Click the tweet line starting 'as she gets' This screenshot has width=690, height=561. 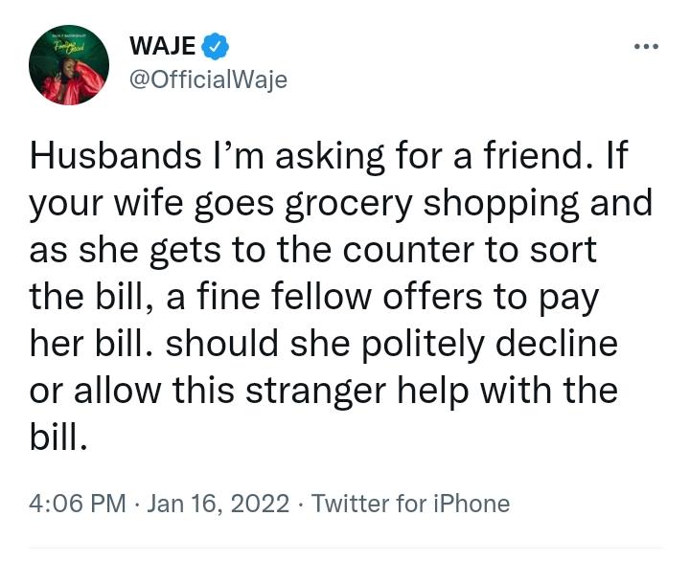[312, 250]
